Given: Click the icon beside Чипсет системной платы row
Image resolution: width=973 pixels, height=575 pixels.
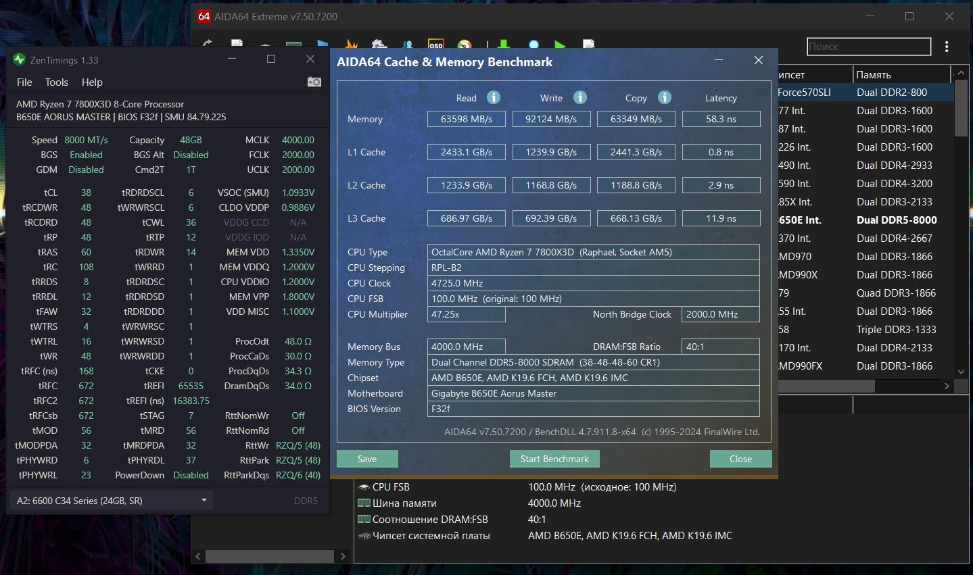Looking at the screenshot, I should click(364, 536).
